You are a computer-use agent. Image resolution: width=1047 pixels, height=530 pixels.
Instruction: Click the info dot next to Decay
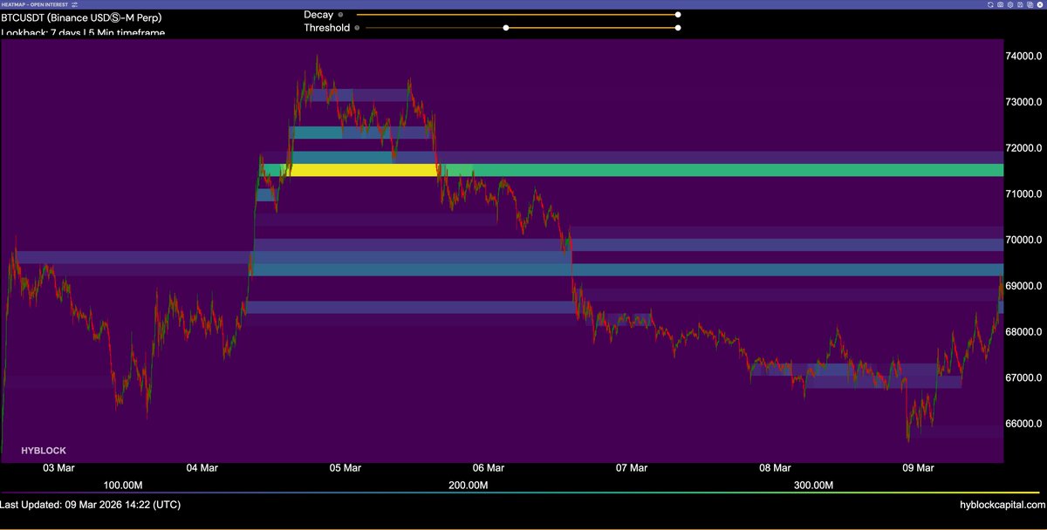click(x=340, y=15)
